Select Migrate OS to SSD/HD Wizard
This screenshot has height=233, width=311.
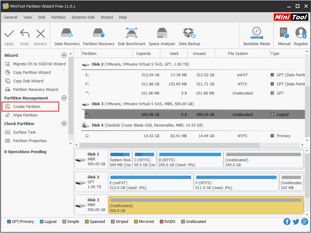(x=39, y=64)
